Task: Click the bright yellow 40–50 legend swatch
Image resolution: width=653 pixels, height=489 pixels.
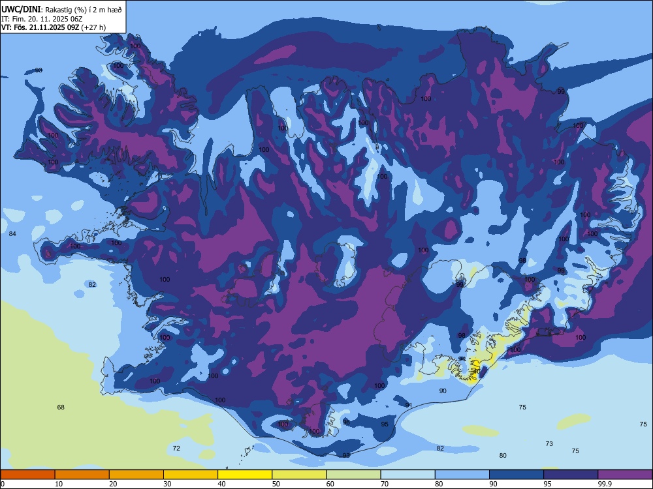Action: (x=245, y=475)
